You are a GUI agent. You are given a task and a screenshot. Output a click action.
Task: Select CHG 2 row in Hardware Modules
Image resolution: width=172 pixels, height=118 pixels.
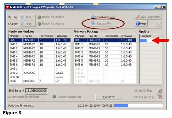click(x=40, y=73)
